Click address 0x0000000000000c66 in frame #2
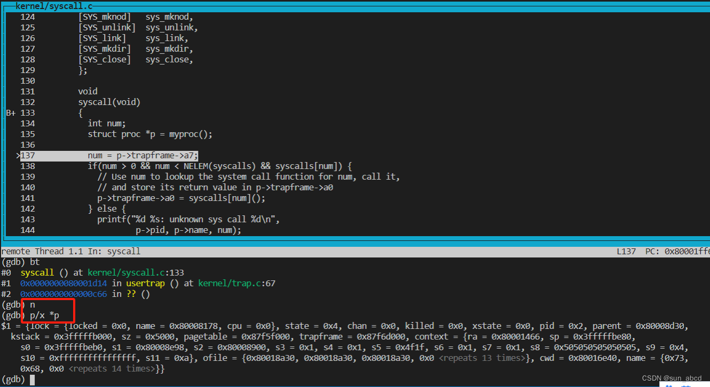 (x=64, y=294)
